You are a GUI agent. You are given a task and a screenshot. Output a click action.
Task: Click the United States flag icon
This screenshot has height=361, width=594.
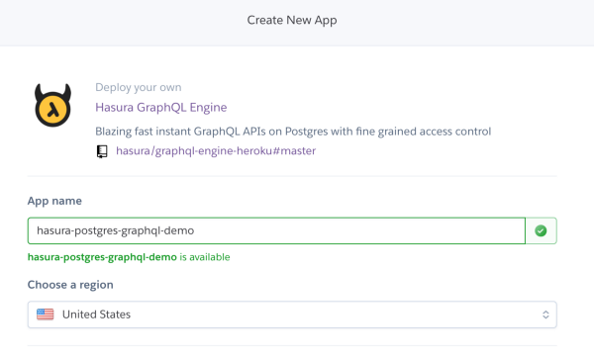click(x=46, y=315)
